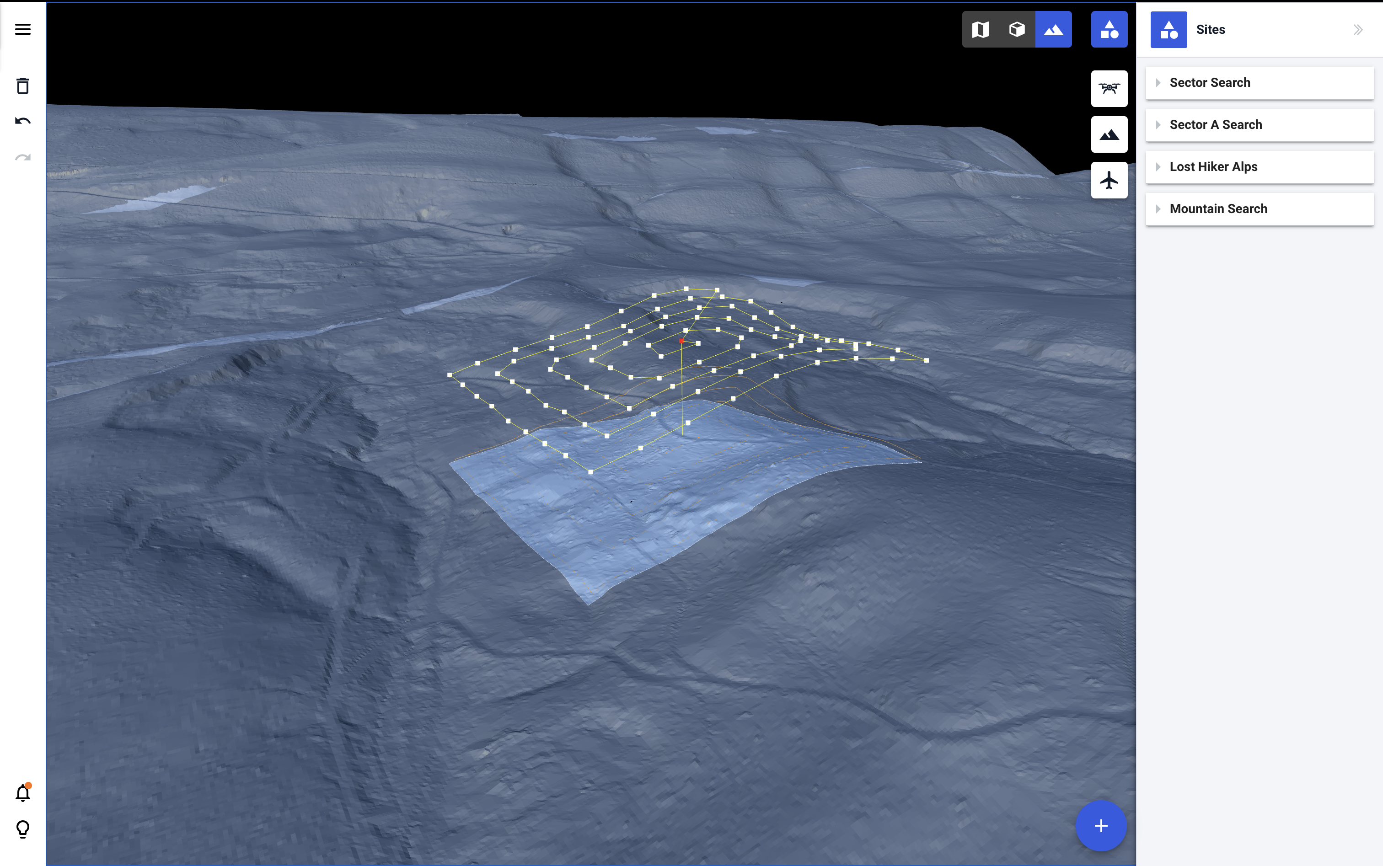Viewport: 1383px width, 866px height.
Task: Click the redo arrow icon
Action: (x=23, y=157)
